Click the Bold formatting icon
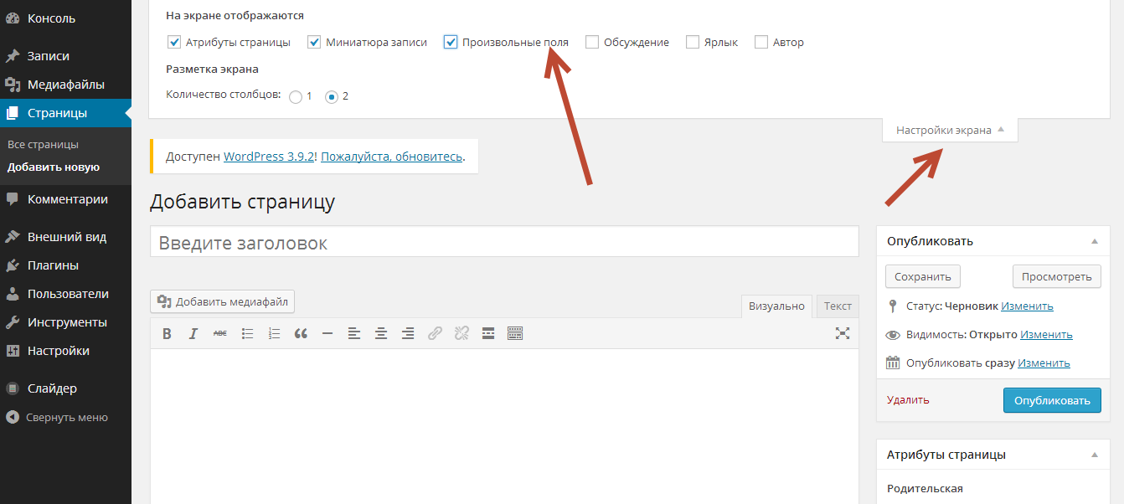Viewport: 1124px width, 504px height. point(167,333)
